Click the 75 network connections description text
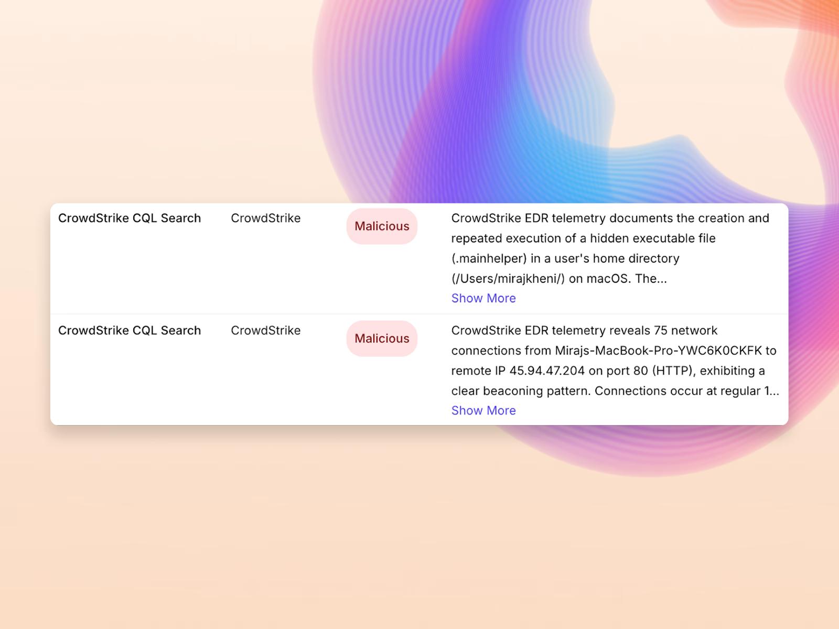 coord(615,361)
